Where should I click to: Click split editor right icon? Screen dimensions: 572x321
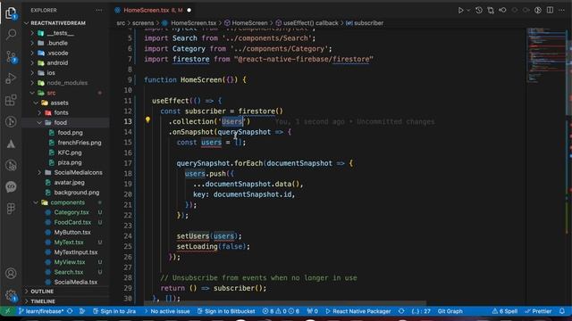point(550,10)
